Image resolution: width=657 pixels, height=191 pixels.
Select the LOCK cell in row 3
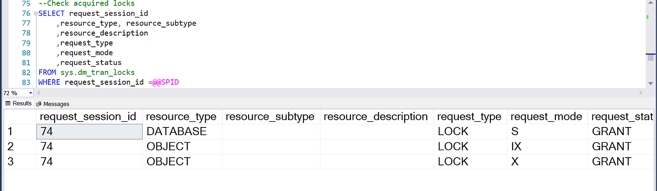point(470,161)
